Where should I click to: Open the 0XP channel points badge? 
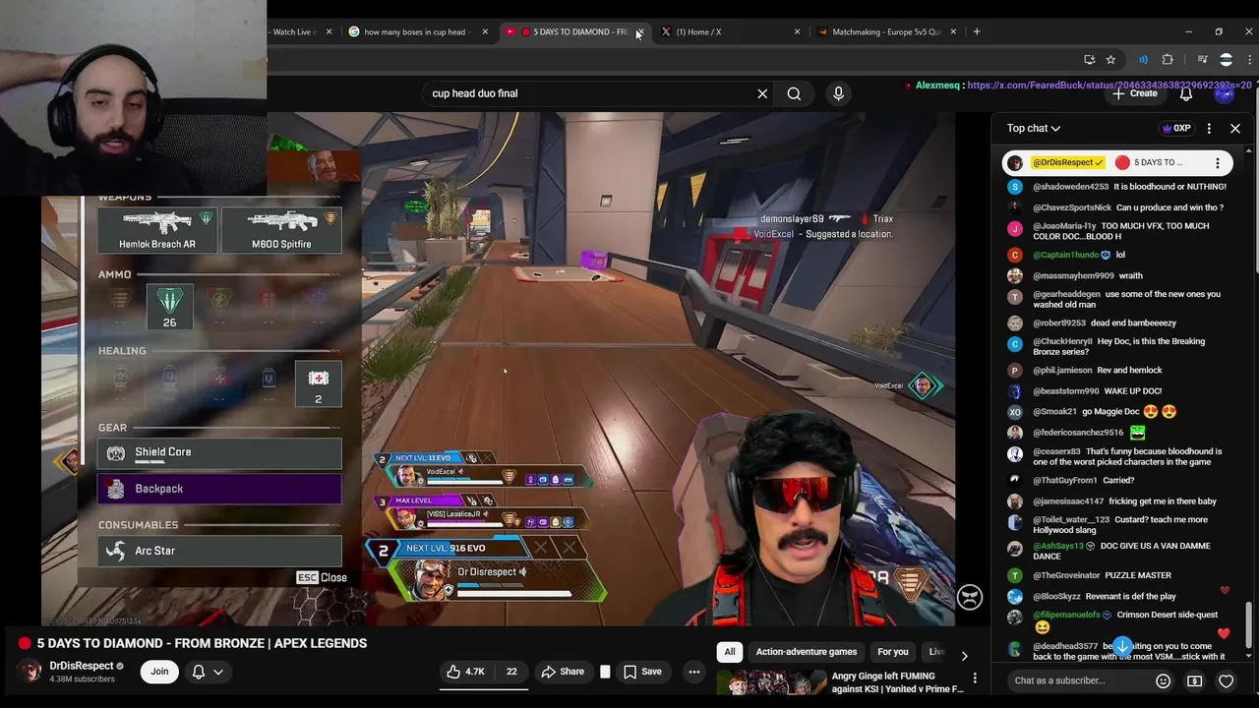pyautogui.click(x=1176, y=128)
